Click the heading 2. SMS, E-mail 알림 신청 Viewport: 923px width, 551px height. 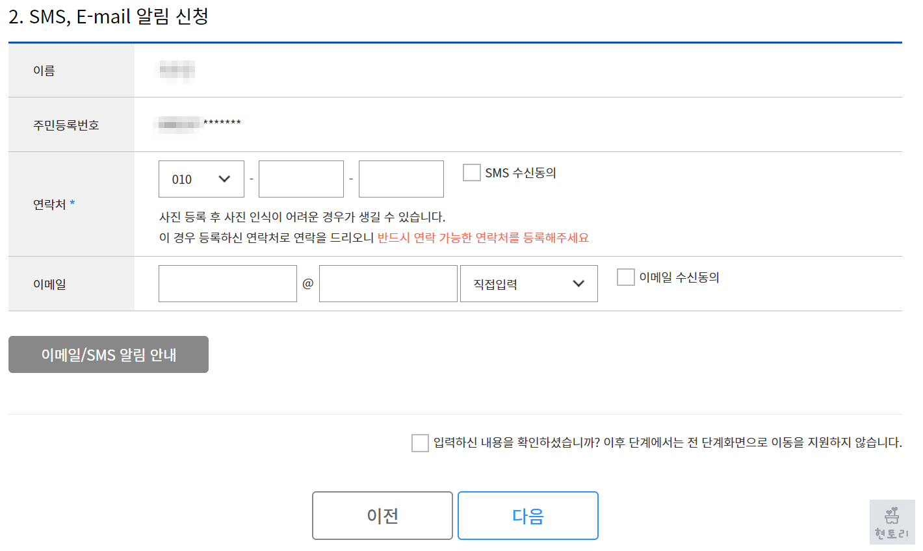pos(109,16)
